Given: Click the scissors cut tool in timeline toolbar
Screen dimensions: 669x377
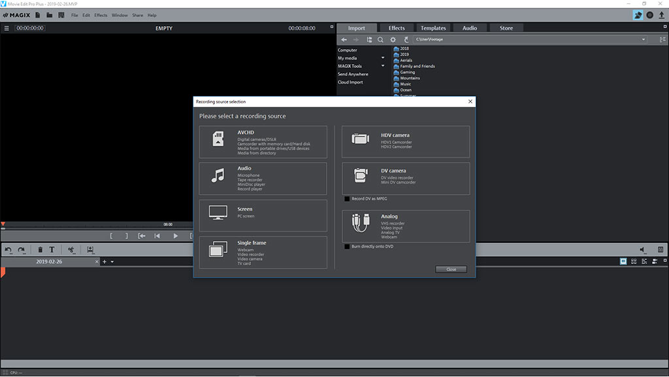Looking at the screenshot, I should (x=71, y=250).
